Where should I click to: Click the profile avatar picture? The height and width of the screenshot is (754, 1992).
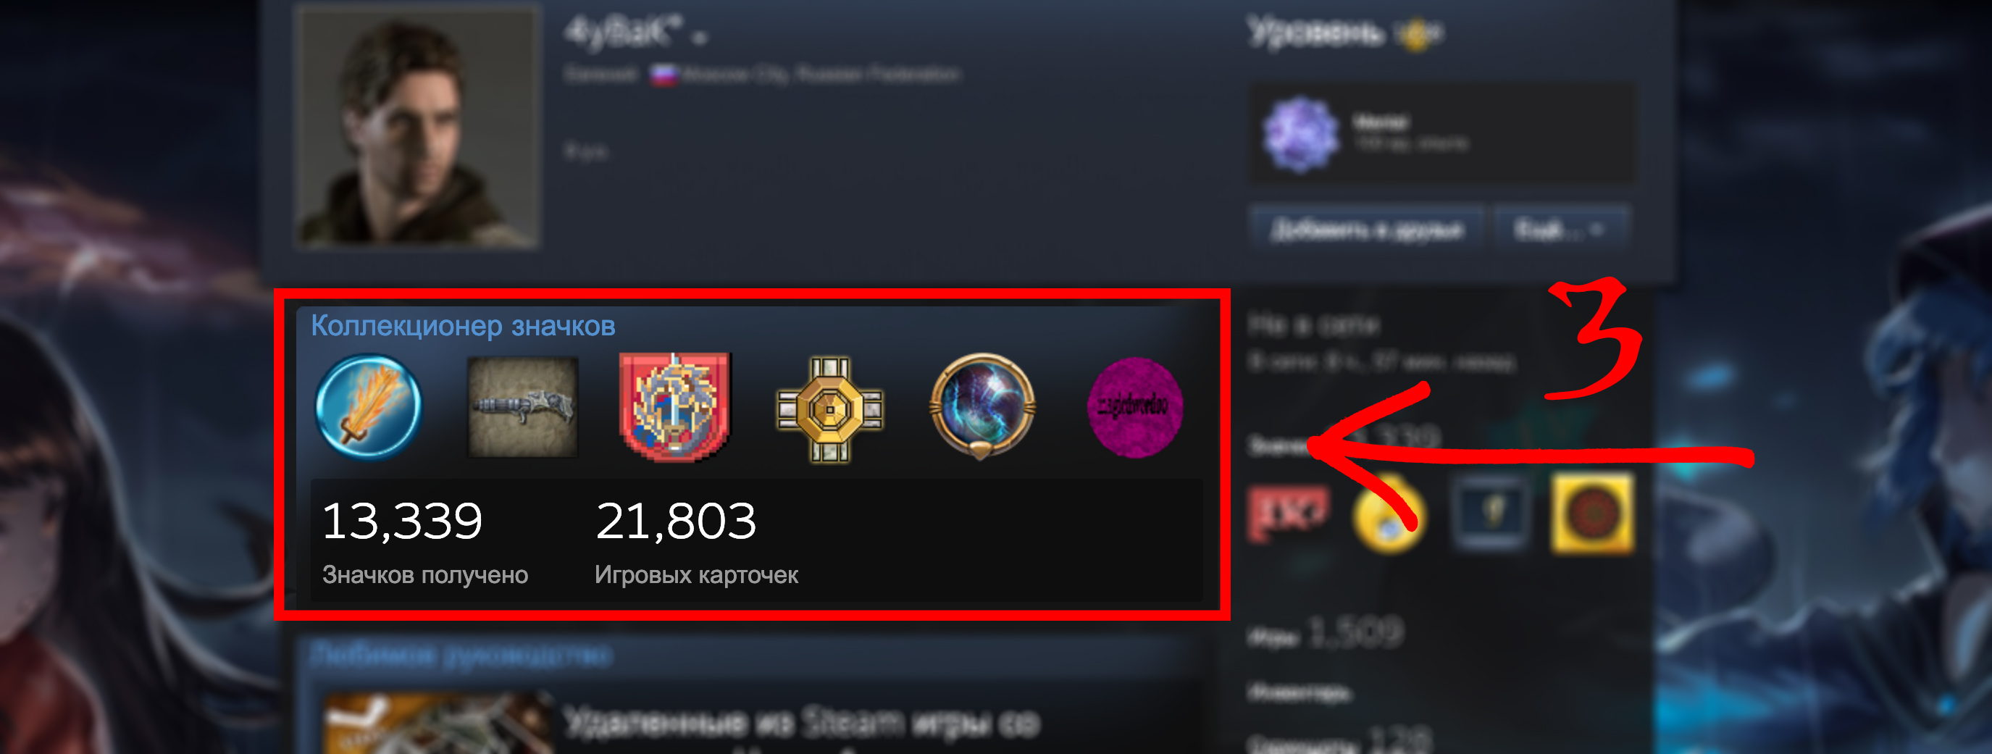(x=417, y=126)
